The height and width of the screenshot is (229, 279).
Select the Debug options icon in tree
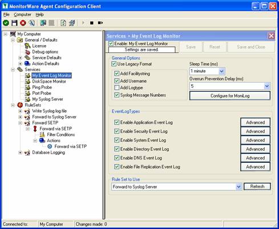27,52
